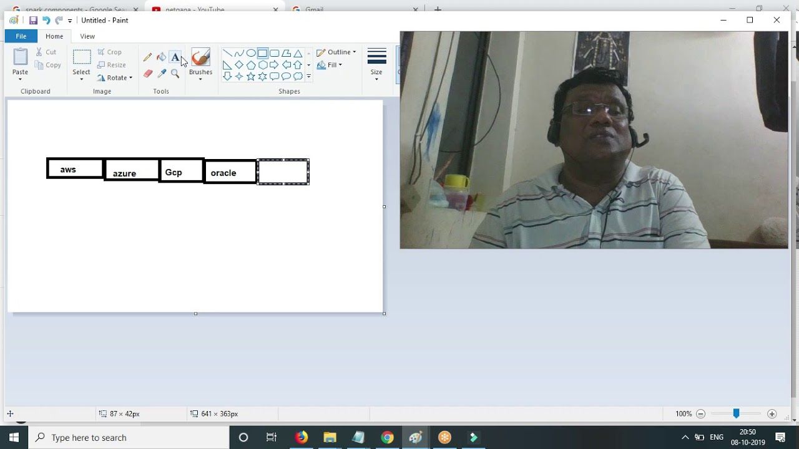Open the Customize Quick Access Toolbar dropdown

click(70, 21)
